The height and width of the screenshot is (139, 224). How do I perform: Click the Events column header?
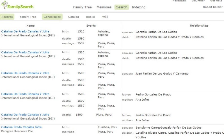tap(91, 26)
